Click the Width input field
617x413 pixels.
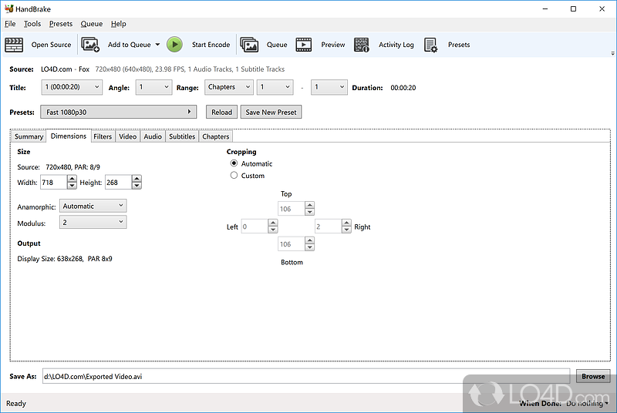pyautogui.click(x=53, y=183)
